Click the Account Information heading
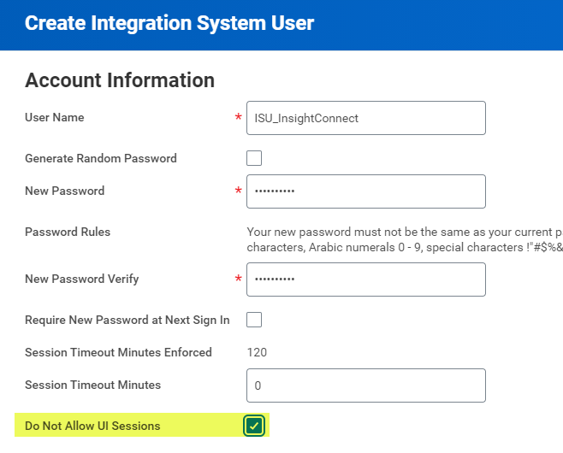 (x=120, y=80)
